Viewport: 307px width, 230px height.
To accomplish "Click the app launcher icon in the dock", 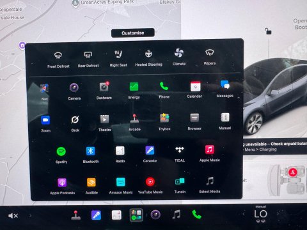I will (136, 215).
